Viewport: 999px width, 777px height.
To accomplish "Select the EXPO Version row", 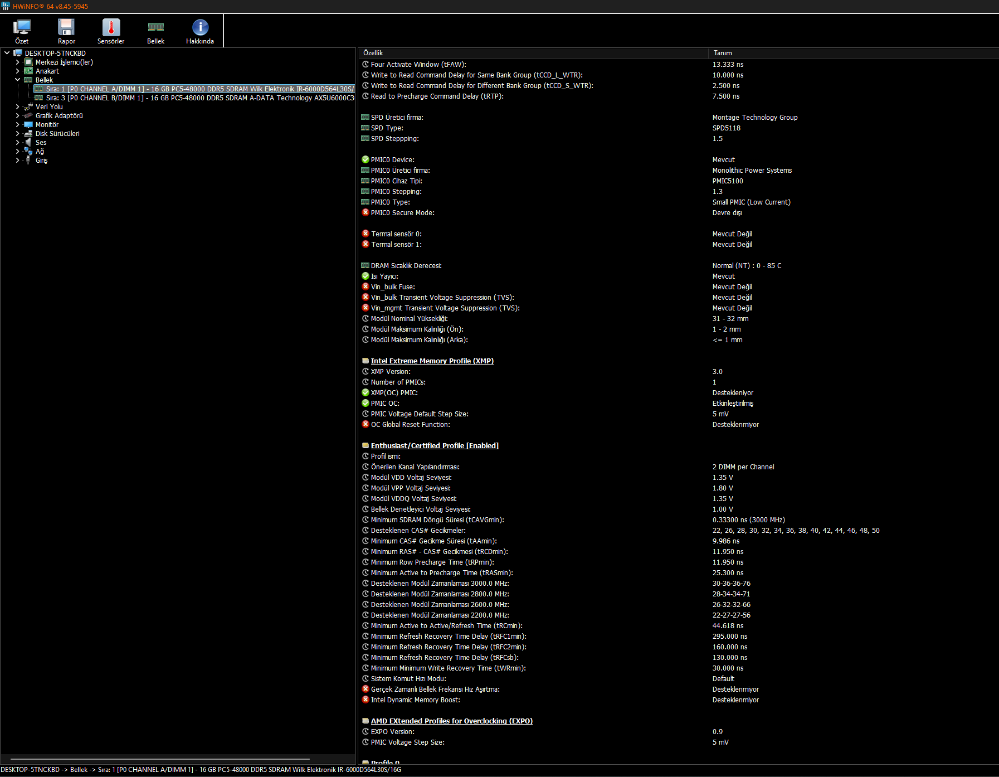I will click(x=678, y=731).
